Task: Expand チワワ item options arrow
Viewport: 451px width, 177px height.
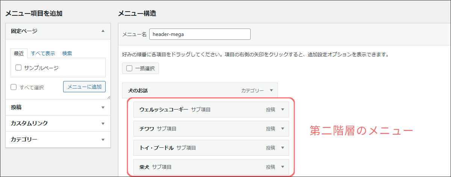Action: 283,129
